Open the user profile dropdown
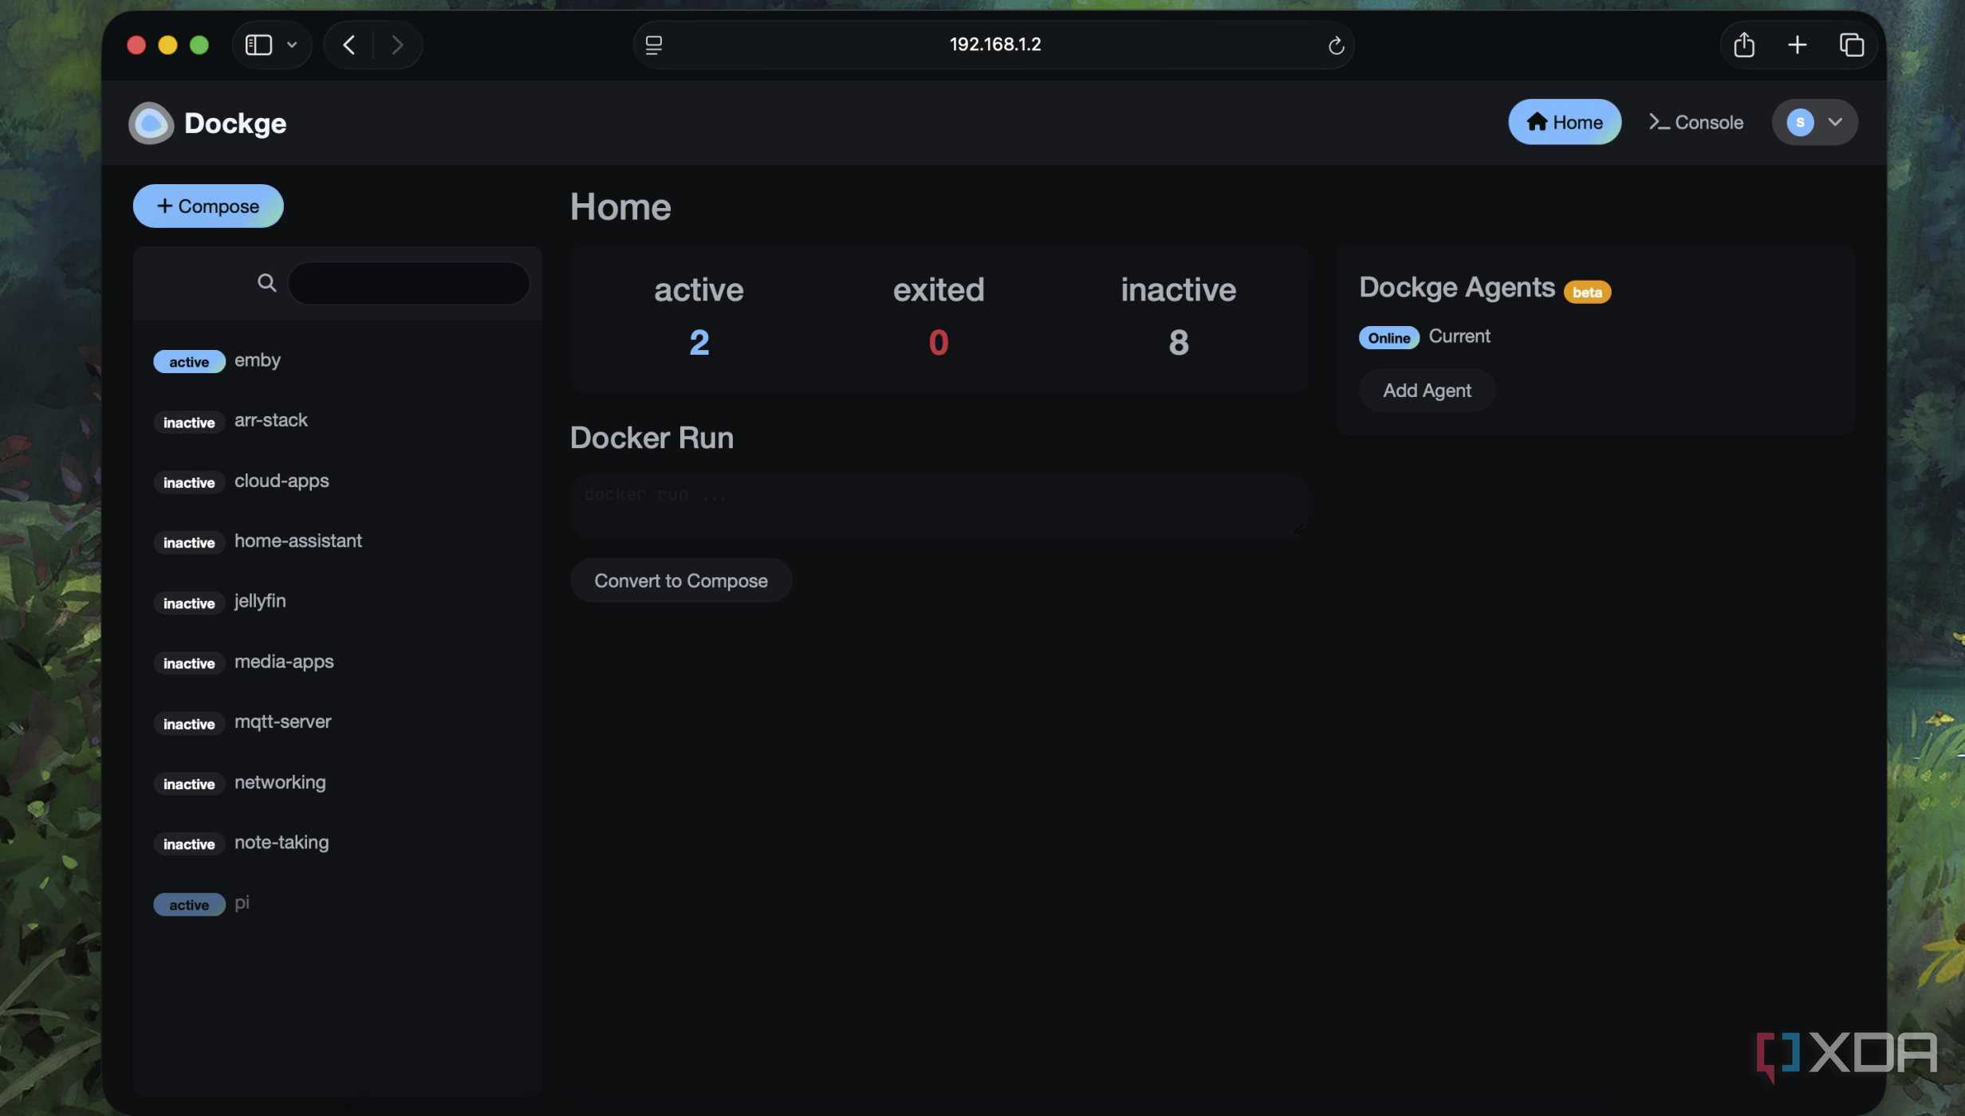The height and width of the screenshot is (1116, 1965). (1814, 122)
